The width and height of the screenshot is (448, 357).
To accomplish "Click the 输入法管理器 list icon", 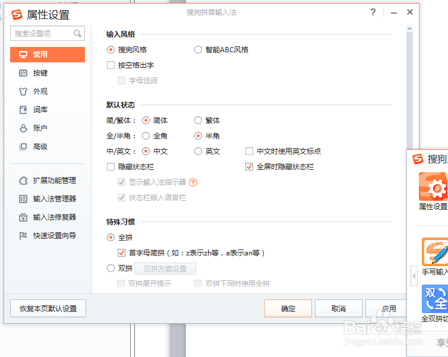I will [x=23, y=199].
